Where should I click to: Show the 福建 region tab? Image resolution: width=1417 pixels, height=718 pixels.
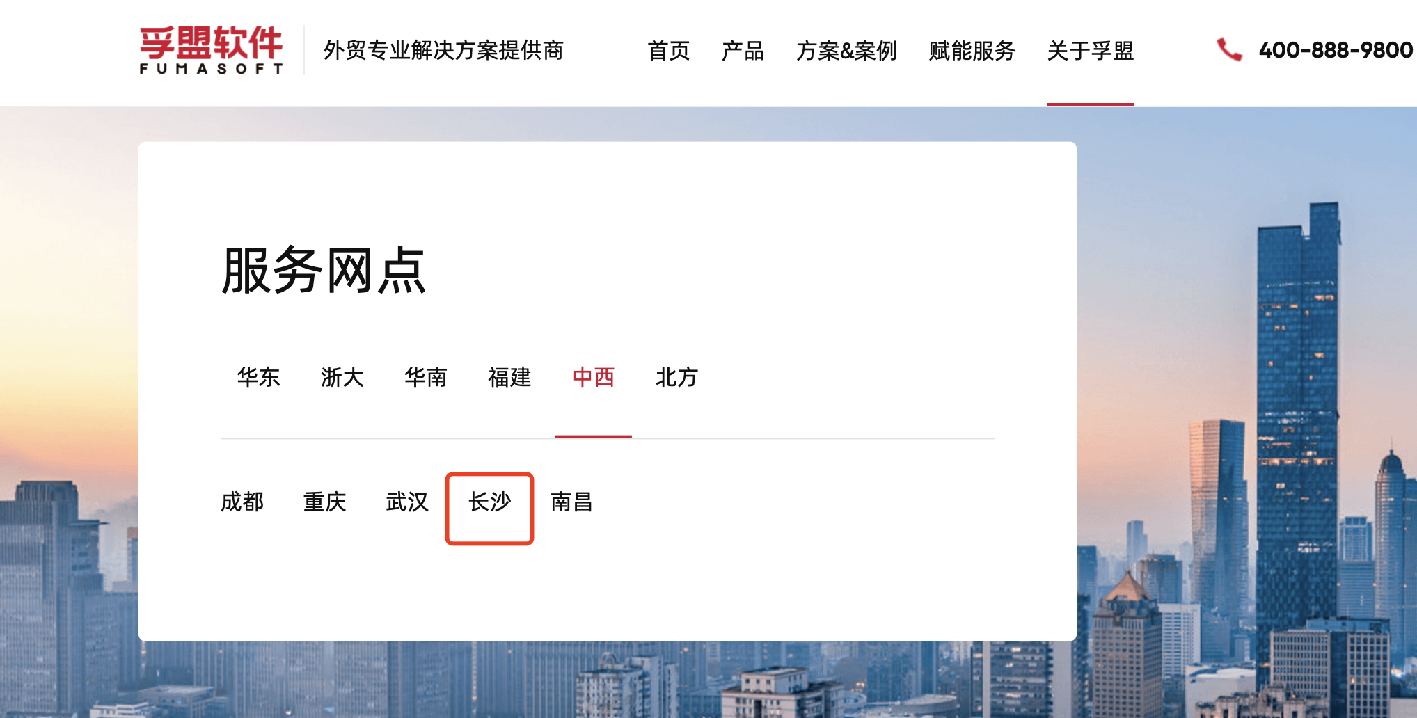[x=509, y=377]
